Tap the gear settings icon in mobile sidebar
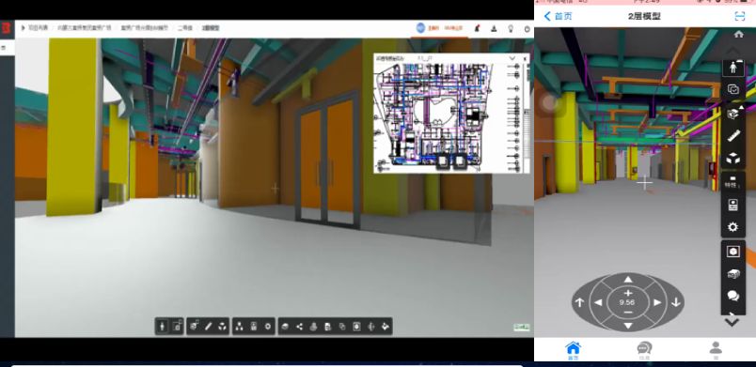The width and height of the screenshot is (756, 367). pos(732,226)
